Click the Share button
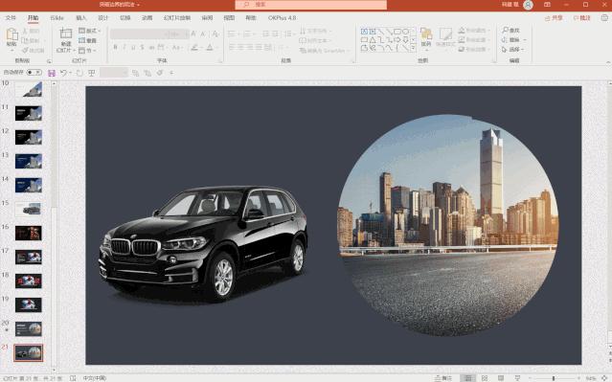Viewport: 612px width, 382px height. [x=554, y=18]
